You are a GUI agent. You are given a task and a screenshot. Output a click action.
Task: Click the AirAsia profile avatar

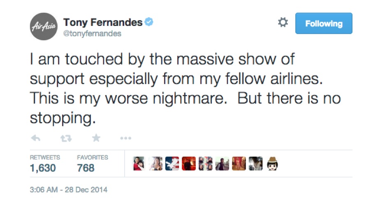tap(44, 26)
